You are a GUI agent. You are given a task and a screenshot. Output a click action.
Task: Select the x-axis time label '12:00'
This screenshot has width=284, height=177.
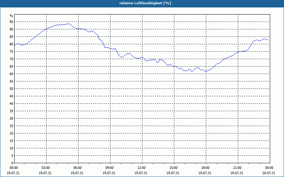[x=142, y=168]
